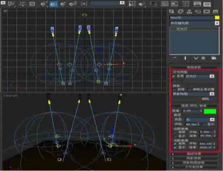Click the Align tool icon
The width and height of the screenshot is (223, 171).
(142, 4)
